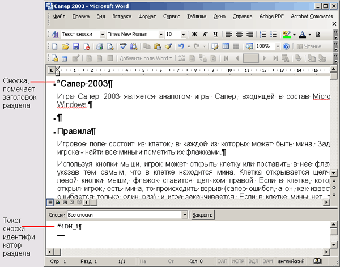Open the Формат menu
The width and height of the screenshot is (340, 267).
(x=147, y=16)
